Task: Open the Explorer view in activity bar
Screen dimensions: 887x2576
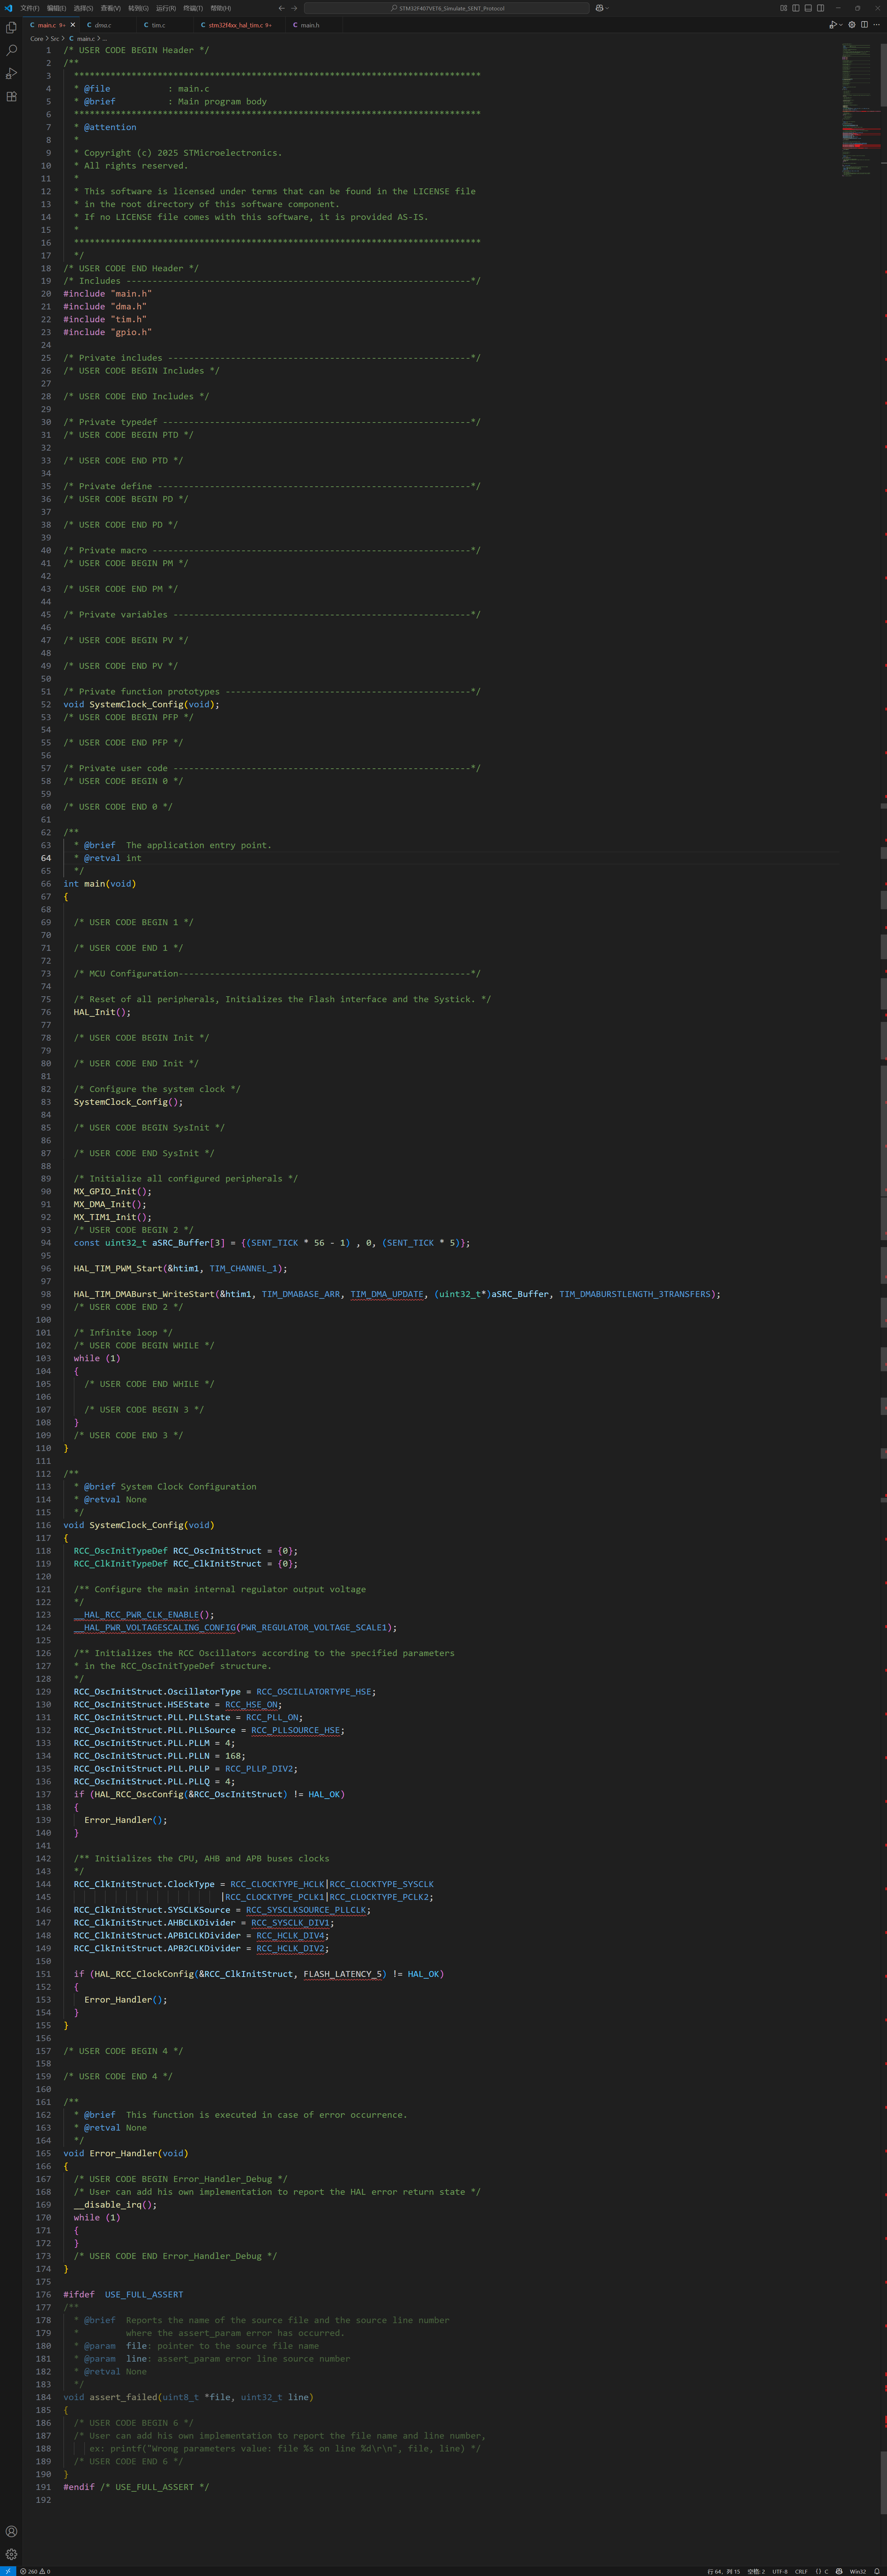Action: (x=11, y=27)
